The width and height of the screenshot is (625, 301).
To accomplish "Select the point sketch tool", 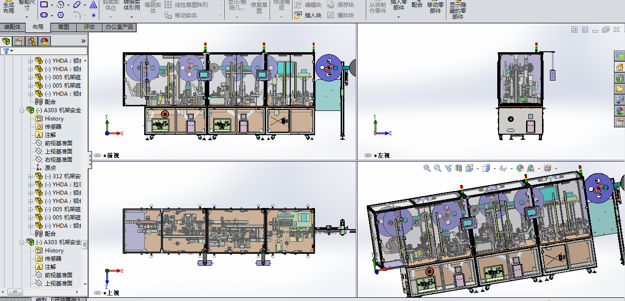I will tap(93, 15).
